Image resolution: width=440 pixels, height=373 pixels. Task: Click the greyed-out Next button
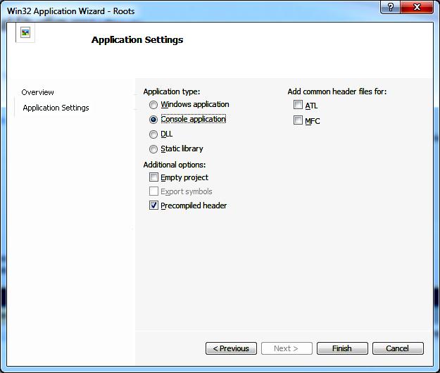click(x=287, y=348)
